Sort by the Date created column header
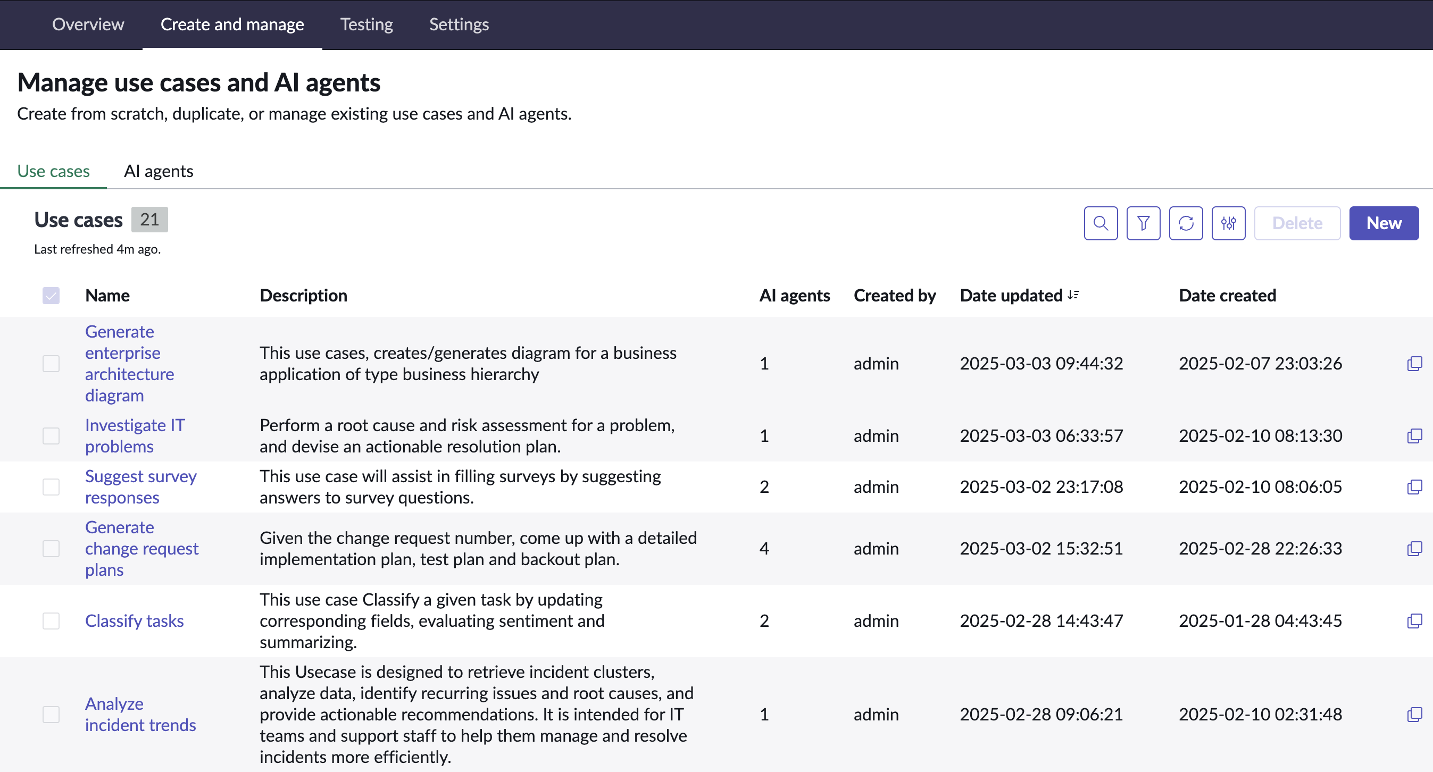This screenshot has height=772, width=1433. [1227, 295]
